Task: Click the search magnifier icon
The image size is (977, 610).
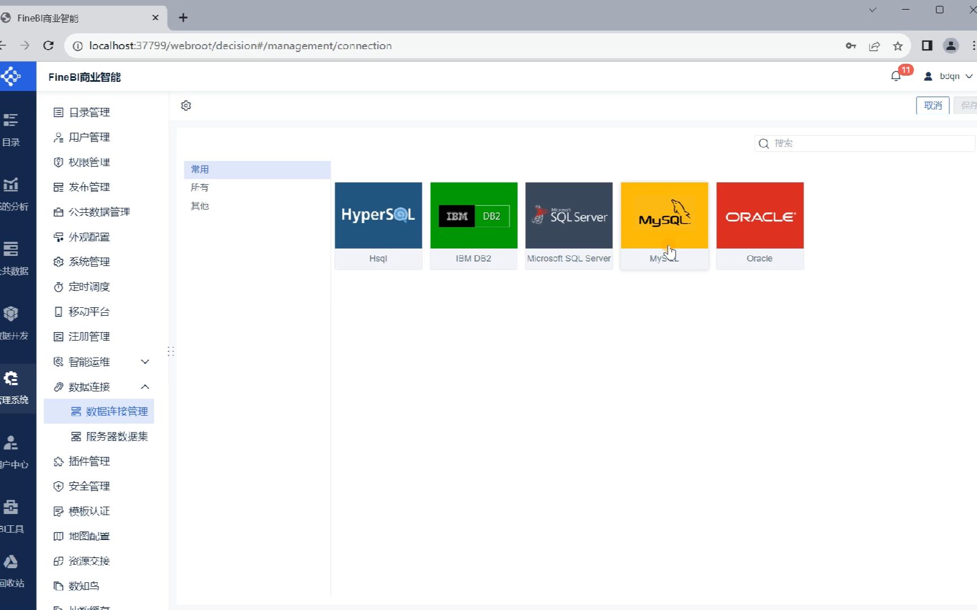Action: click(764, 143)
